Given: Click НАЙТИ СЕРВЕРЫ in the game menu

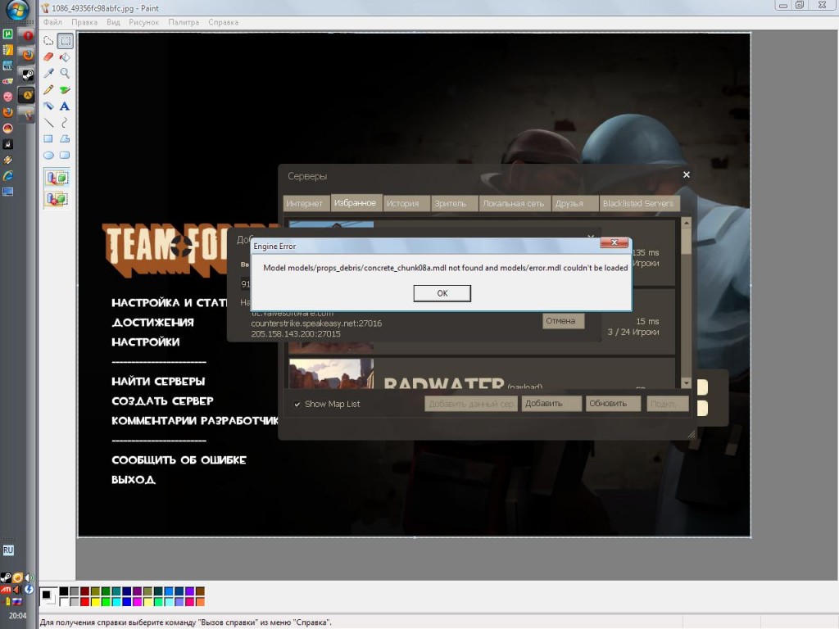Looking at the screenshot, I should (x=158, y=382).
